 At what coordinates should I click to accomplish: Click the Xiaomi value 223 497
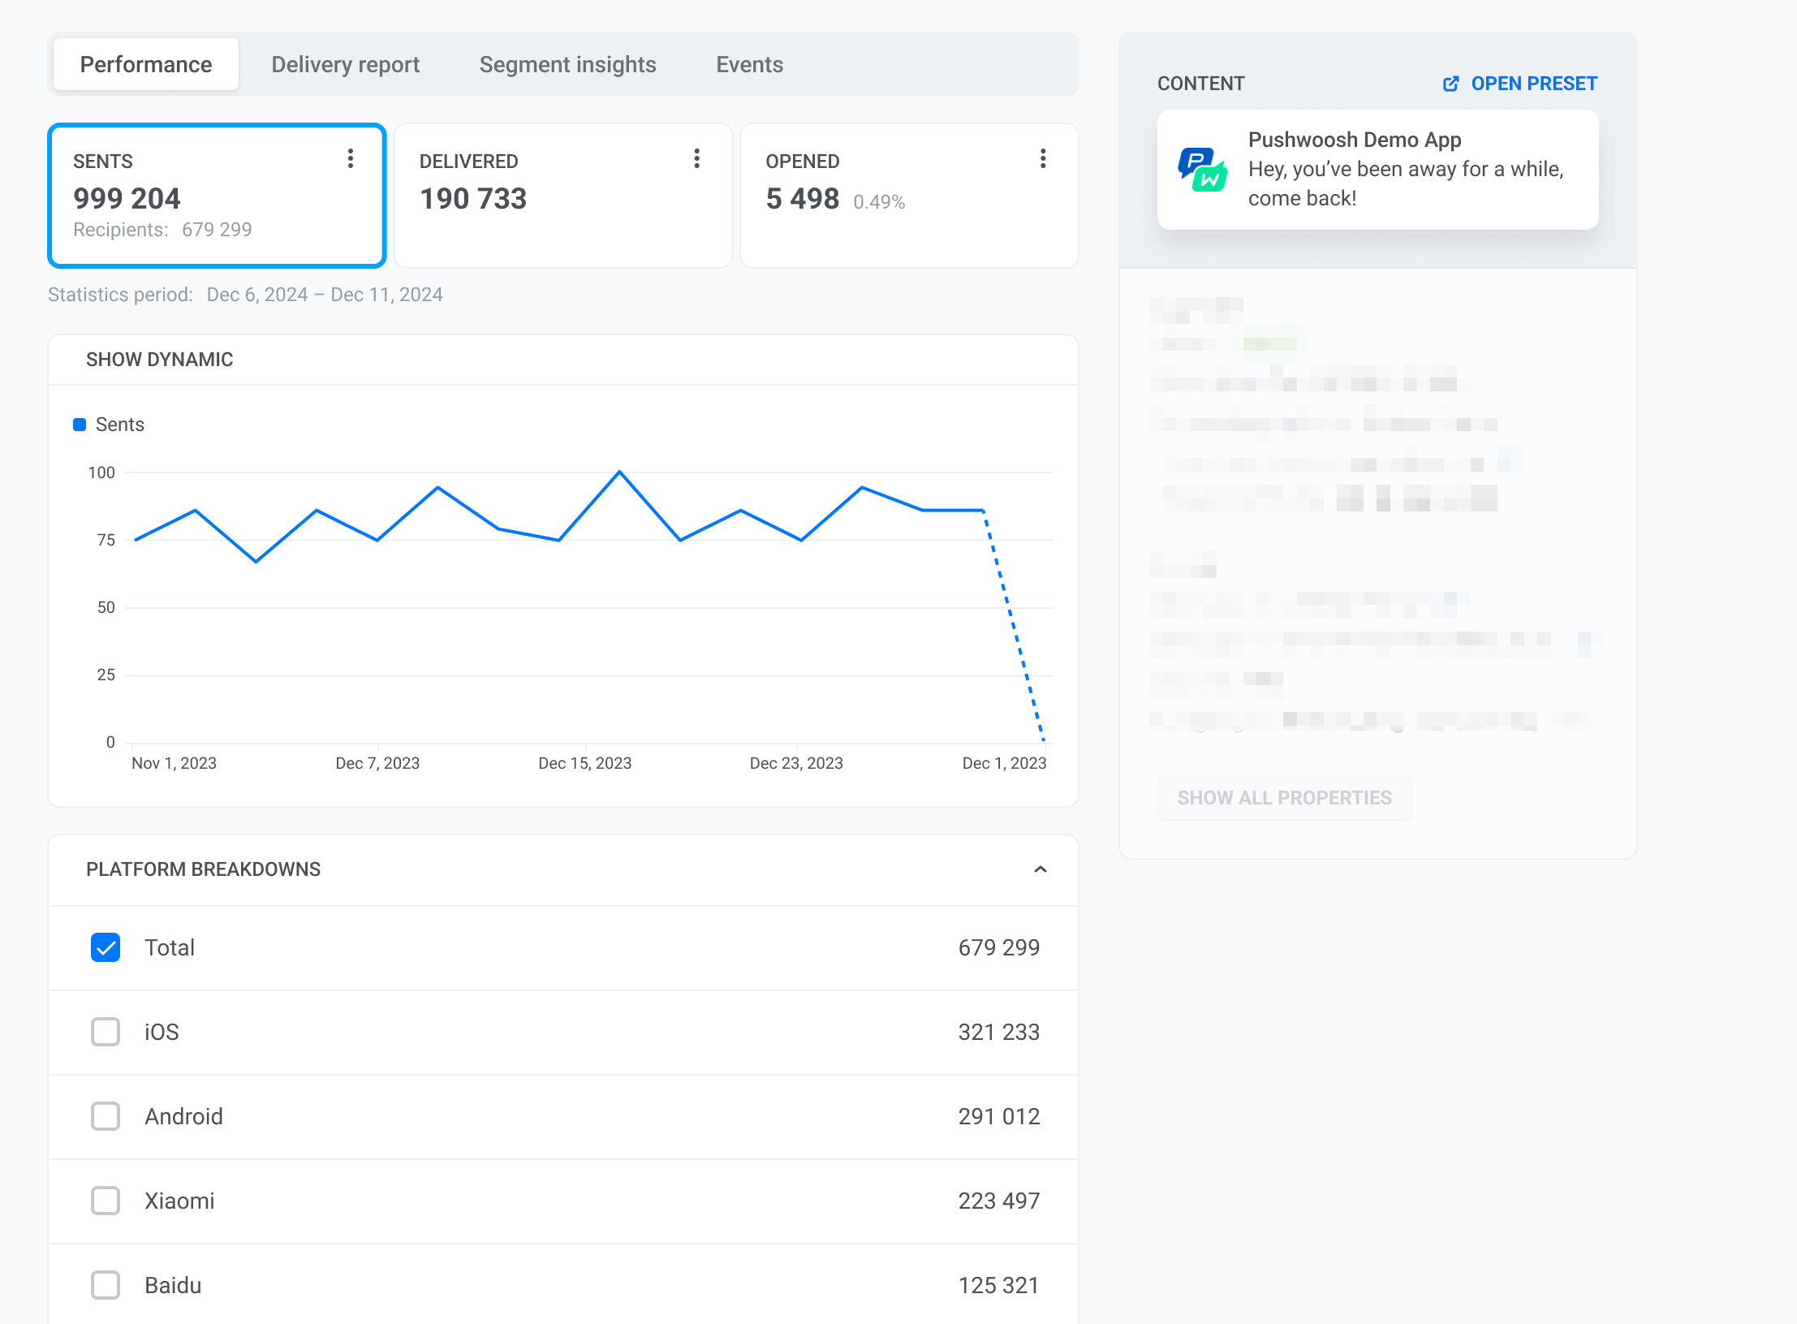pyautogui.click(x=999, y=1201)
